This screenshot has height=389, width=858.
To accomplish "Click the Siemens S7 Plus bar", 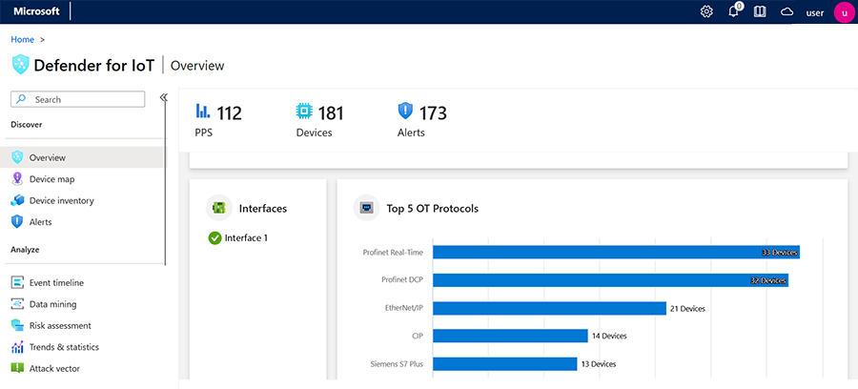I will (x=504, y=364).
